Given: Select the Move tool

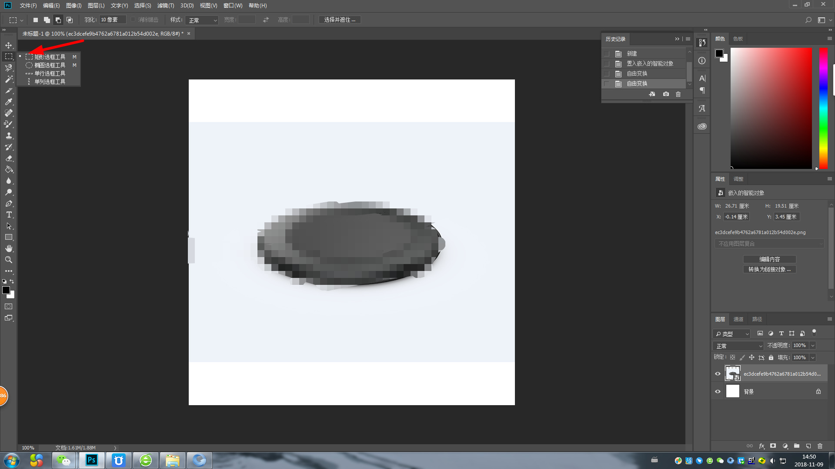Looking at the screenshot, I should pyautogui.click(x=9, y=45).
